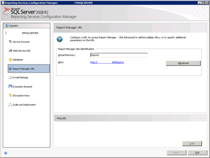Click the Connect button in sidebar
This screenshot has width=210, height=158.
click(x=12, y=25)
